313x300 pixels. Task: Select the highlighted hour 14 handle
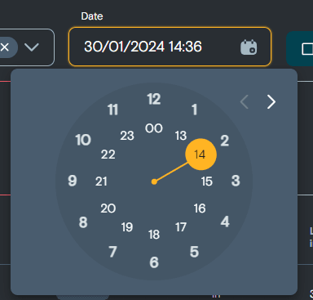pyautogui.click(x=201, y=154)
